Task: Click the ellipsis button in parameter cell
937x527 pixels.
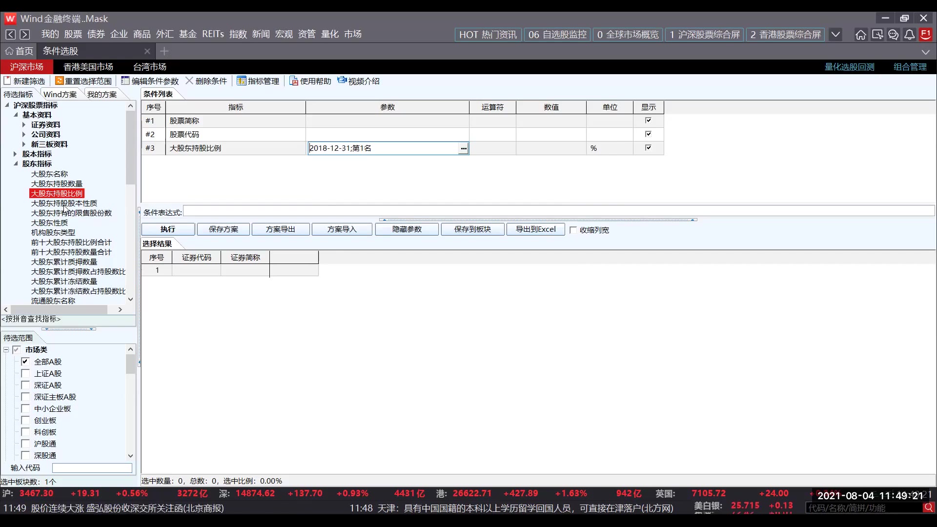Action: tap(463, 148)
